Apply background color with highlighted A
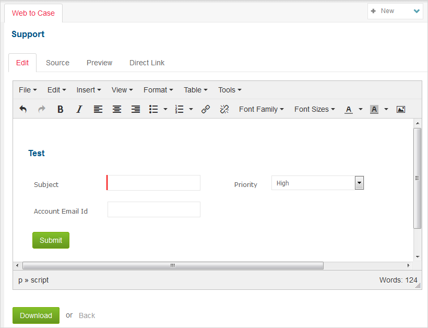428x328 pixels. tap(374, 109)
